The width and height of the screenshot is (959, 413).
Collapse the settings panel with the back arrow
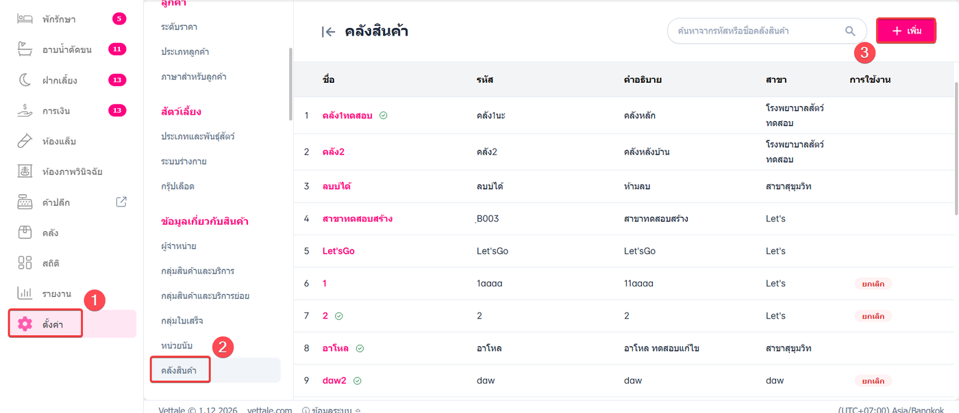pos(328,31)
